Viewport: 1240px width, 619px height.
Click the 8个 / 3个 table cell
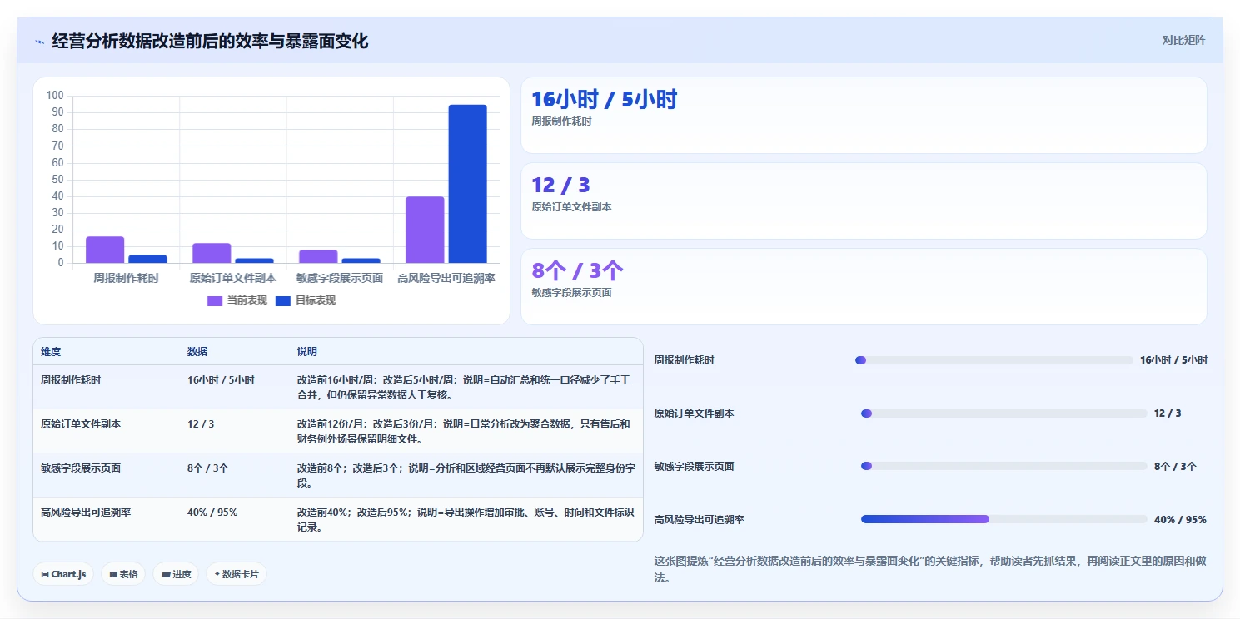coord(208,468)
